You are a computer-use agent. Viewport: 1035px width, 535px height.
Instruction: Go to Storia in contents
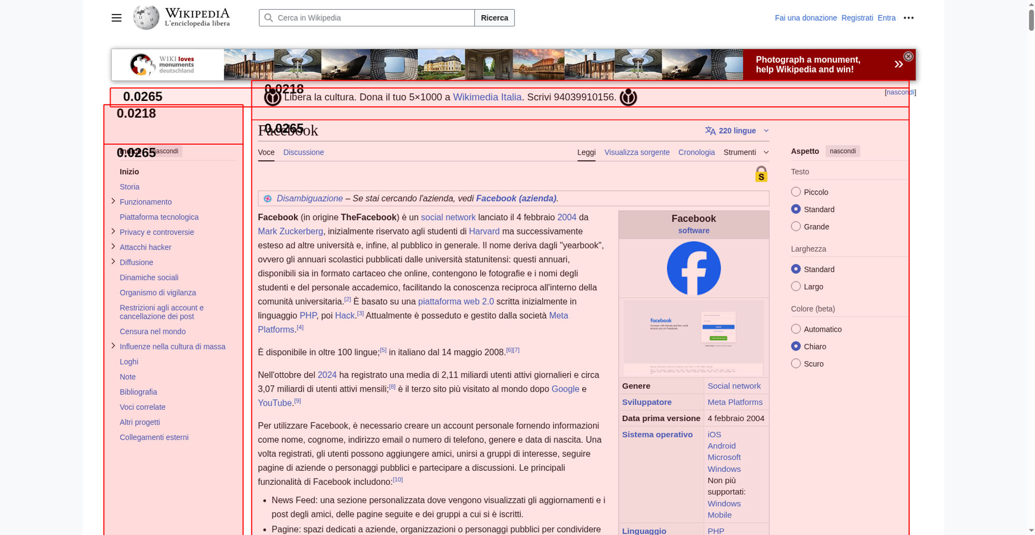pyautogui.click(x=129, y=187)
